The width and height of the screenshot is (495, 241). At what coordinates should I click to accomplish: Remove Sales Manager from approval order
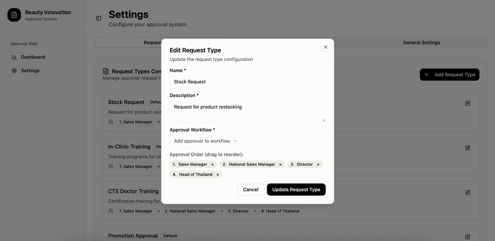[x=212, y=165]
